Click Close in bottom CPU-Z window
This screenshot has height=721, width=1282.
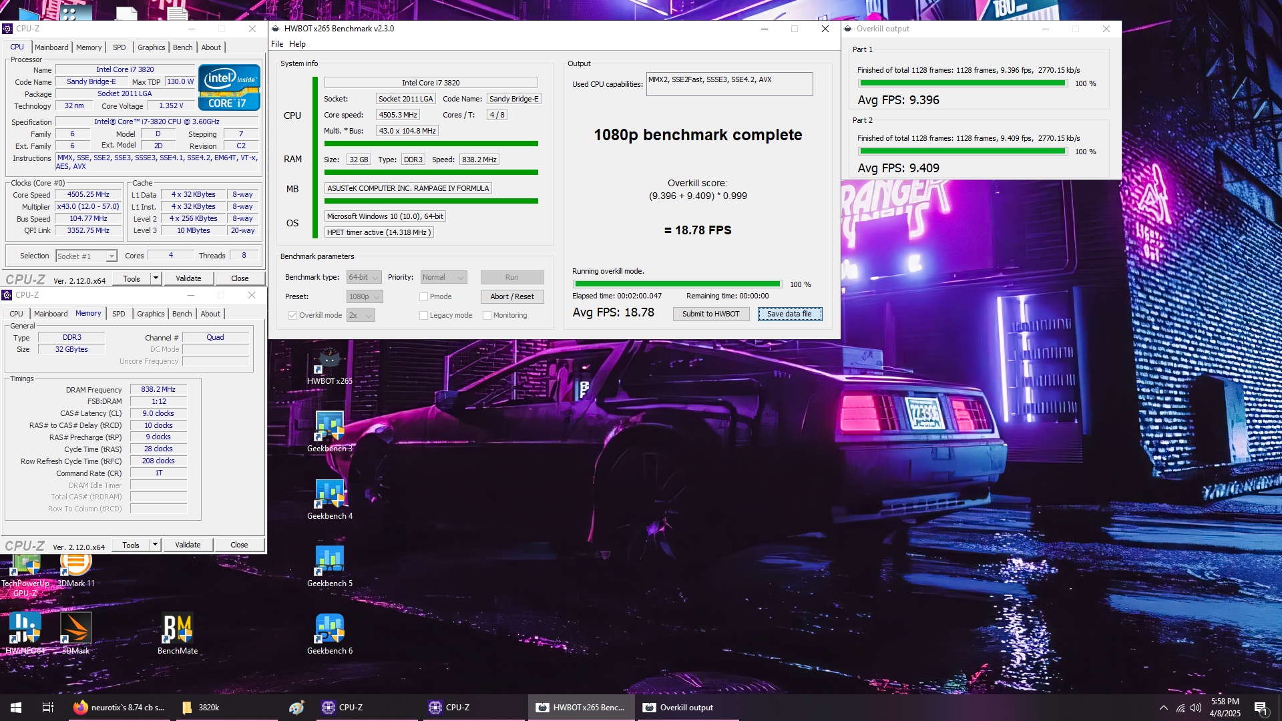pyautogui.click(x=239, y=545)
